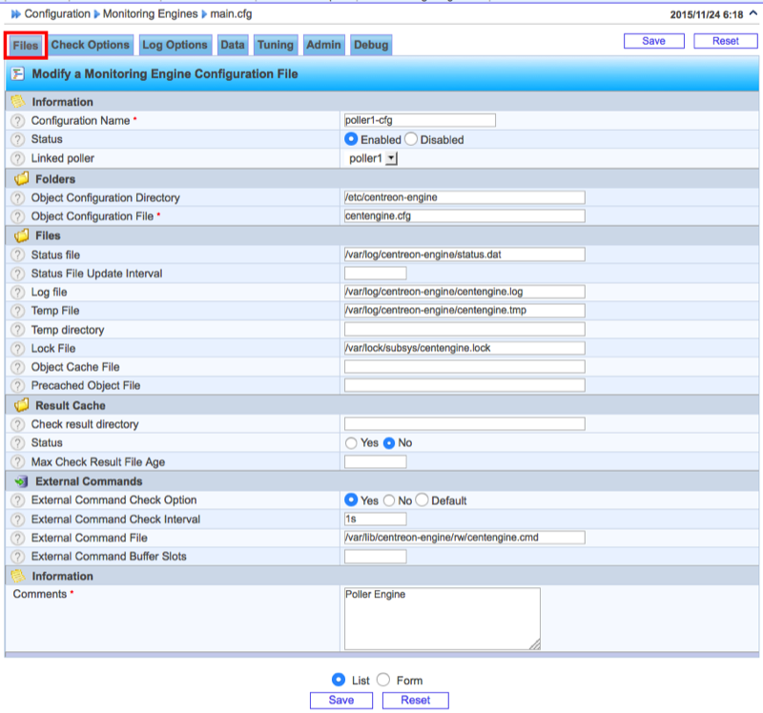Go to the Debug tab
Image resolution: width=763 pixels, height=713 pixels.
tap(370, 45)
